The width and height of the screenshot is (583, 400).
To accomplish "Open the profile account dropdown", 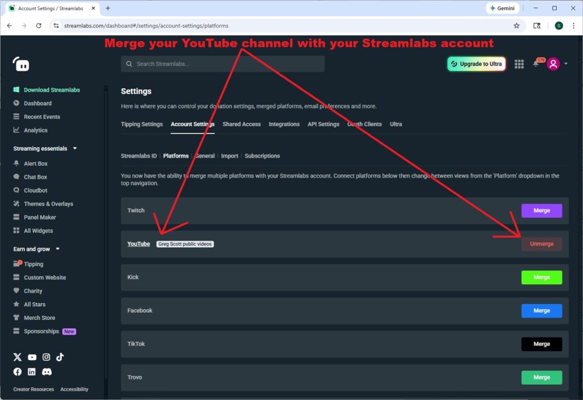I will click(554, 64).
